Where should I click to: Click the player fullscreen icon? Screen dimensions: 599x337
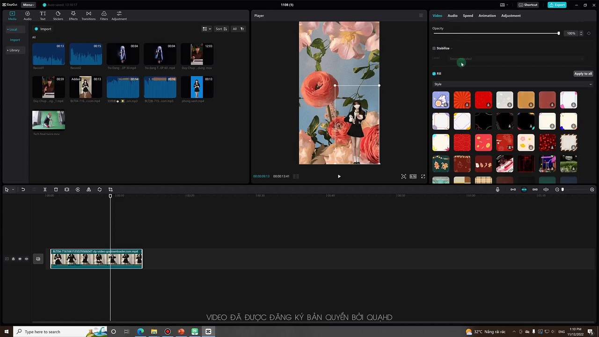(x=423, y=176)
